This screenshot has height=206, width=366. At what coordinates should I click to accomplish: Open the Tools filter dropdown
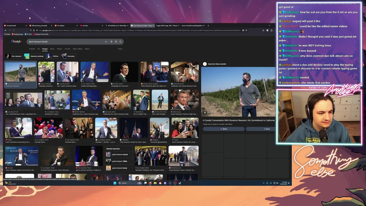click(x=120, y=49)
